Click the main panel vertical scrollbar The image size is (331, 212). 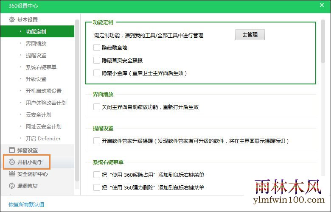point(323,42)
